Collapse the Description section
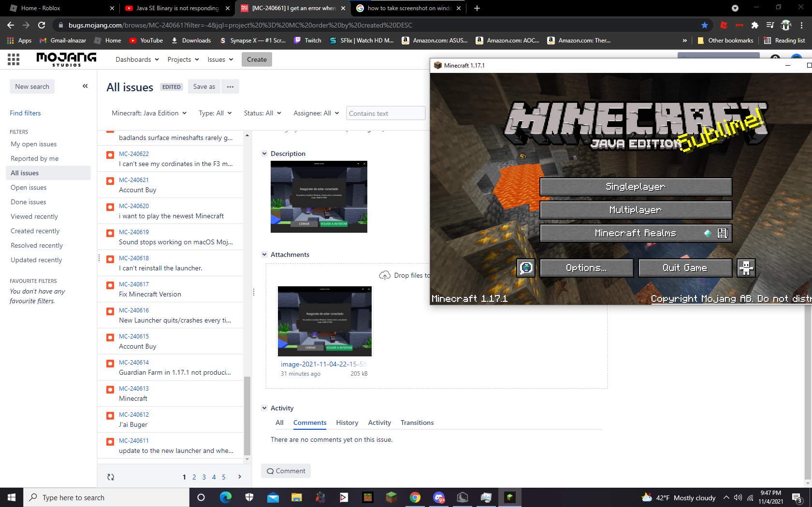The width and height of the screenshot is (812, 507). (x=264, y=154)
